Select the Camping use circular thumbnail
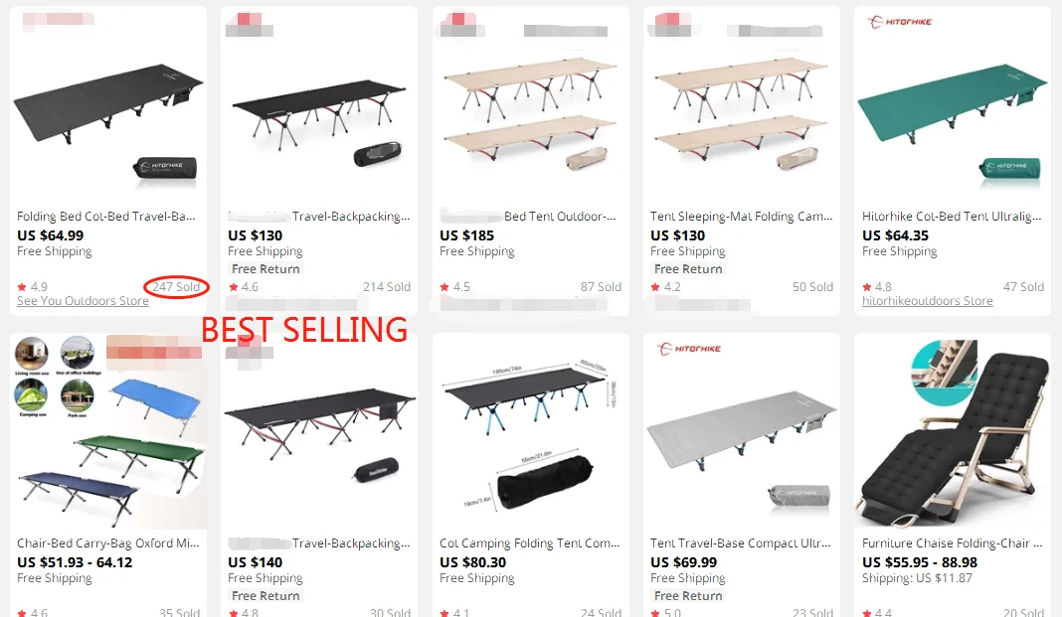Image resolution: width=1062 pixels, height=617 pixels. tap(31, 395)
